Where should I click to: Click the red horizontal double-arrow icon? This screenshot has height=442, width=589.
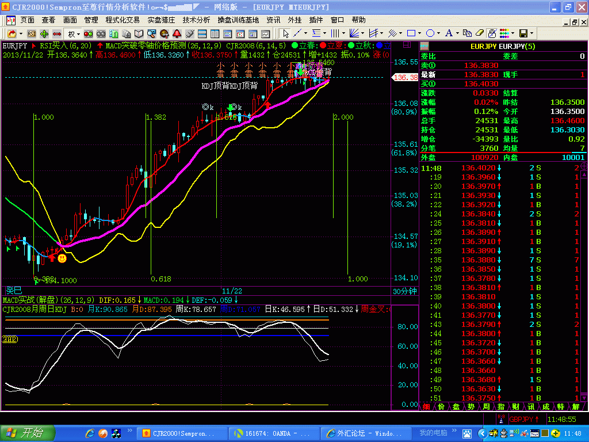coord(56,33)
